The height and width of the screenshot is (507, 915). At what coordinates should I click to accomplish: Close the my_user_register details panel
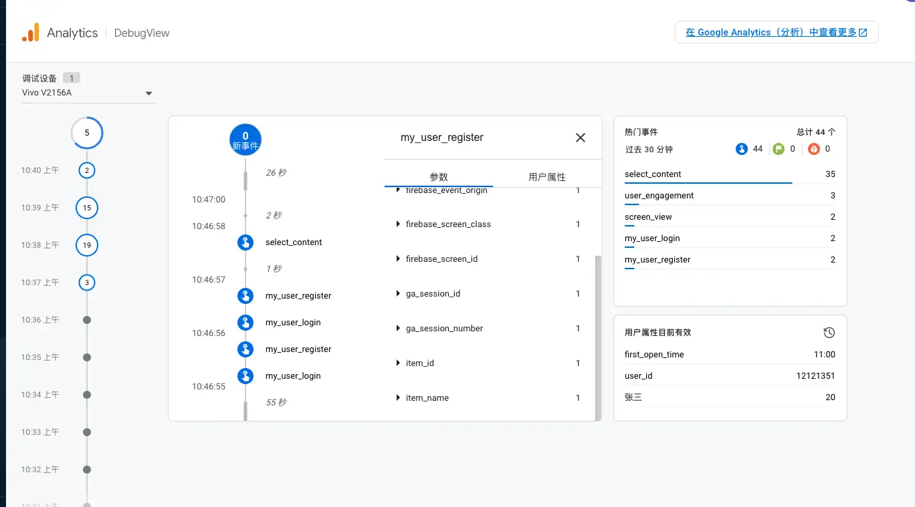[580, 138]
